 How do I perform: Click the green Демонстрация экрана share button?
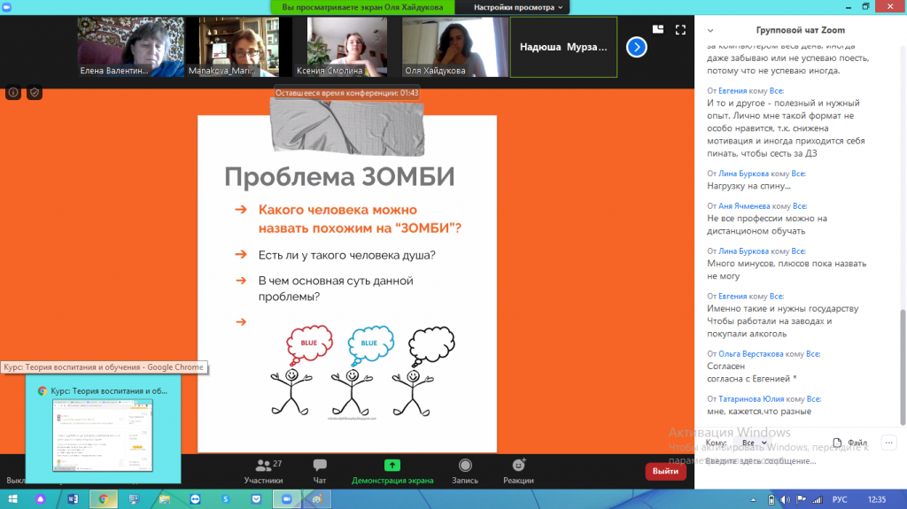point(392,469)
